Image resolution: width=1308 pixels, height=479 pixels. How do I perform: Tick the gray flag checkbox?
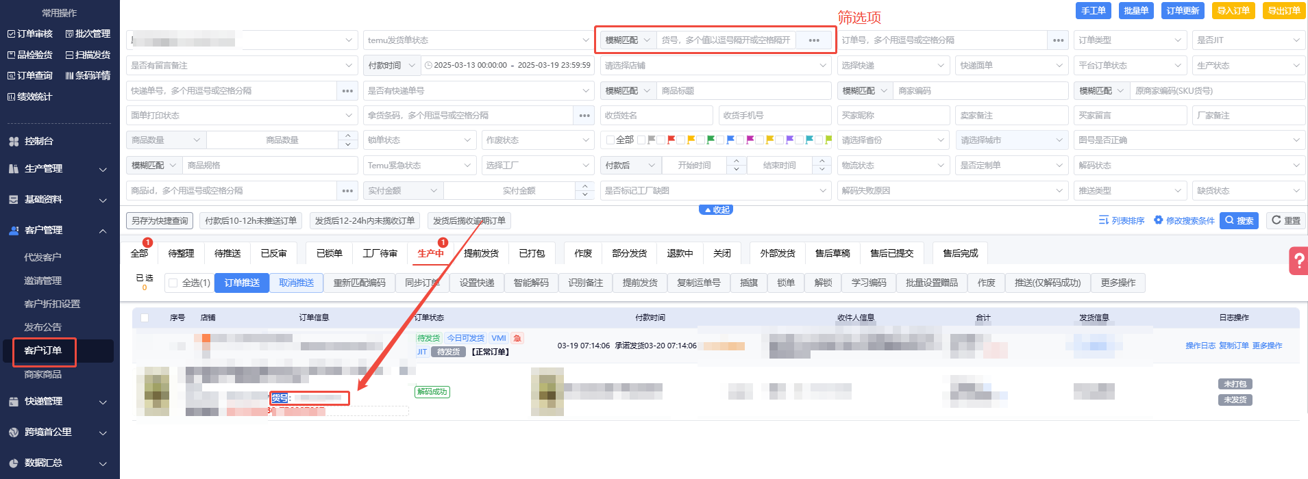pyautogui.click(x=641, y=140)
